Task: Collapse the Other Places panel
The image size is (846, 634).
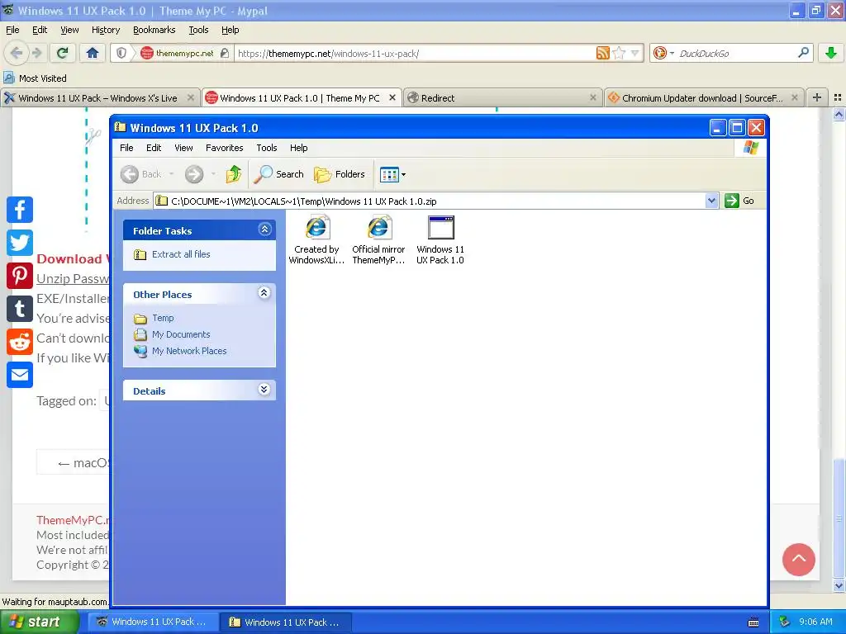Action: tap(264, 293)
